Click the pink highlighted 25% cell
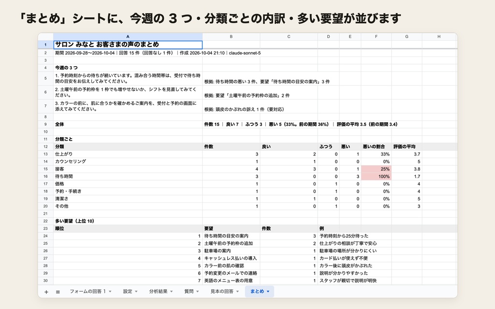495x309 pixels. [376, 169]
